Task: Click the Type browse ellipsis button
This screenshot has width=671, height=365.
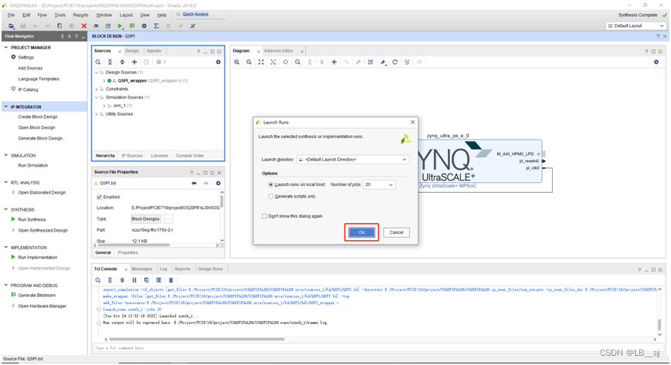Action: 168,219
